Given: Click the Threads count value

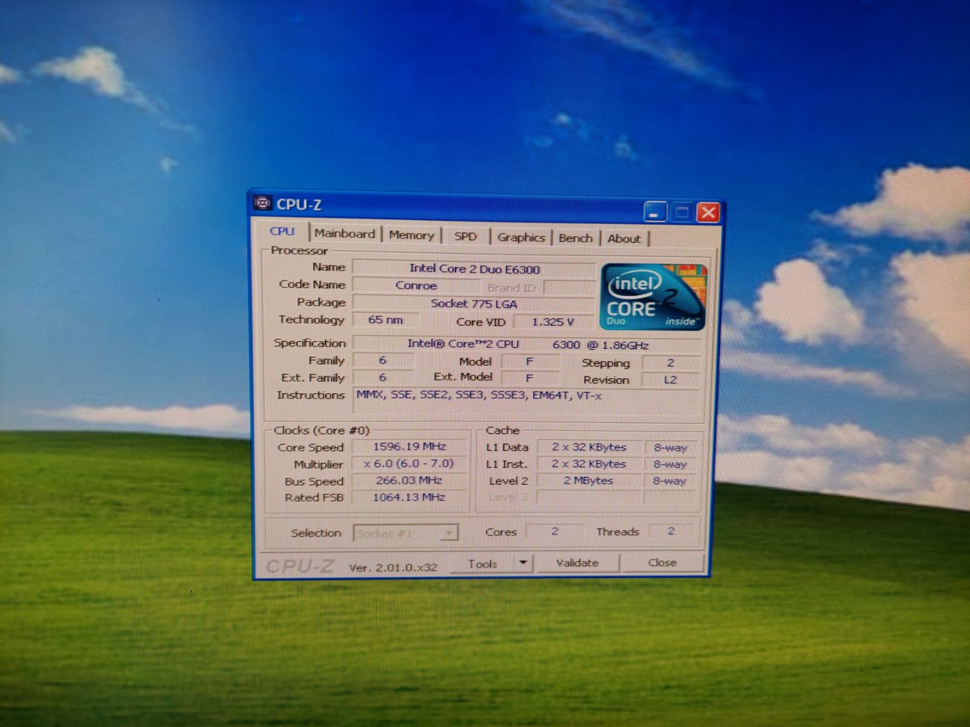Looking at the screenshot, I should click(x=671, y=531).
